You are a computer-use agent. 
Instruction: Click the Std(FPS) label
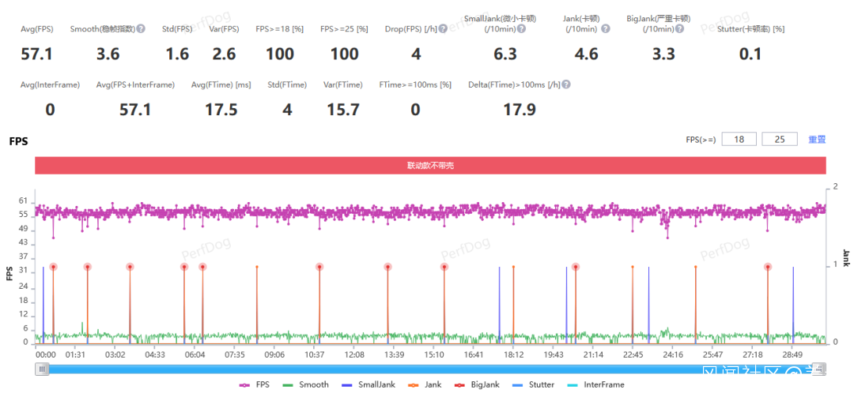click(177, 29)
